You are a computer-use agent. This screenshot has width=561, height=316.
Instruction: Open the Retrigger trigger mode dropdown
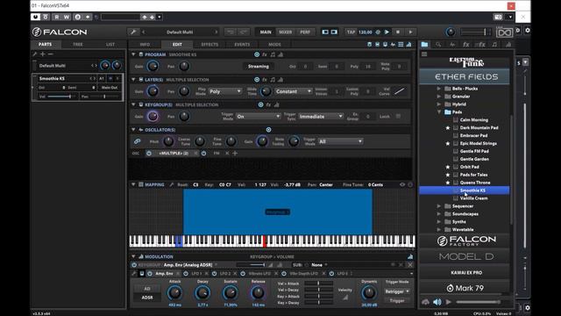coord(397,291)
